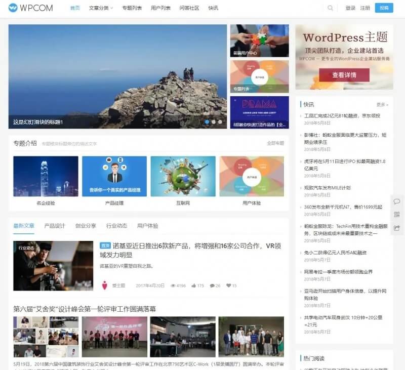Viewport: 405px width, 370px height.
Task: Click the author avatar 爱主题
Action: 105,285
